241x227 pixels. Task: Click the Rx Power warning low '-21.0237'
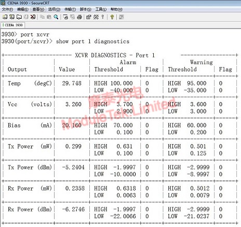(197, 216)
